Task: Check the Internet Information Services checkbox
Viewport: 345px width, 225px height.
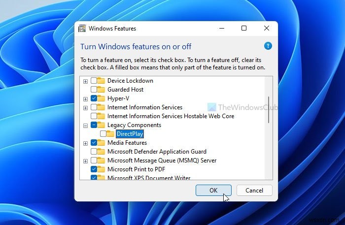Action: coord(94,107)
